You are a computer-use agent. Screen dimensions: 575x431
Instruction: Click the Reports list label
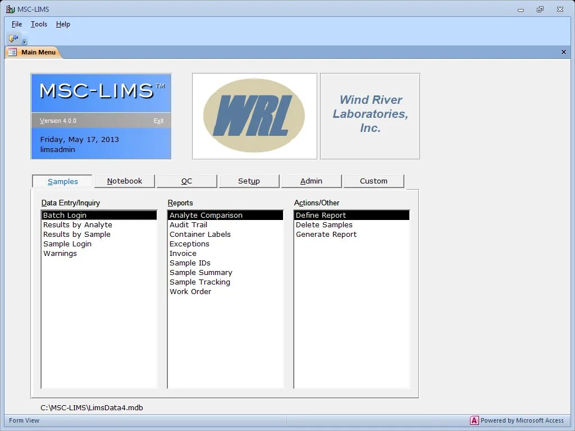tap(180, 203)
